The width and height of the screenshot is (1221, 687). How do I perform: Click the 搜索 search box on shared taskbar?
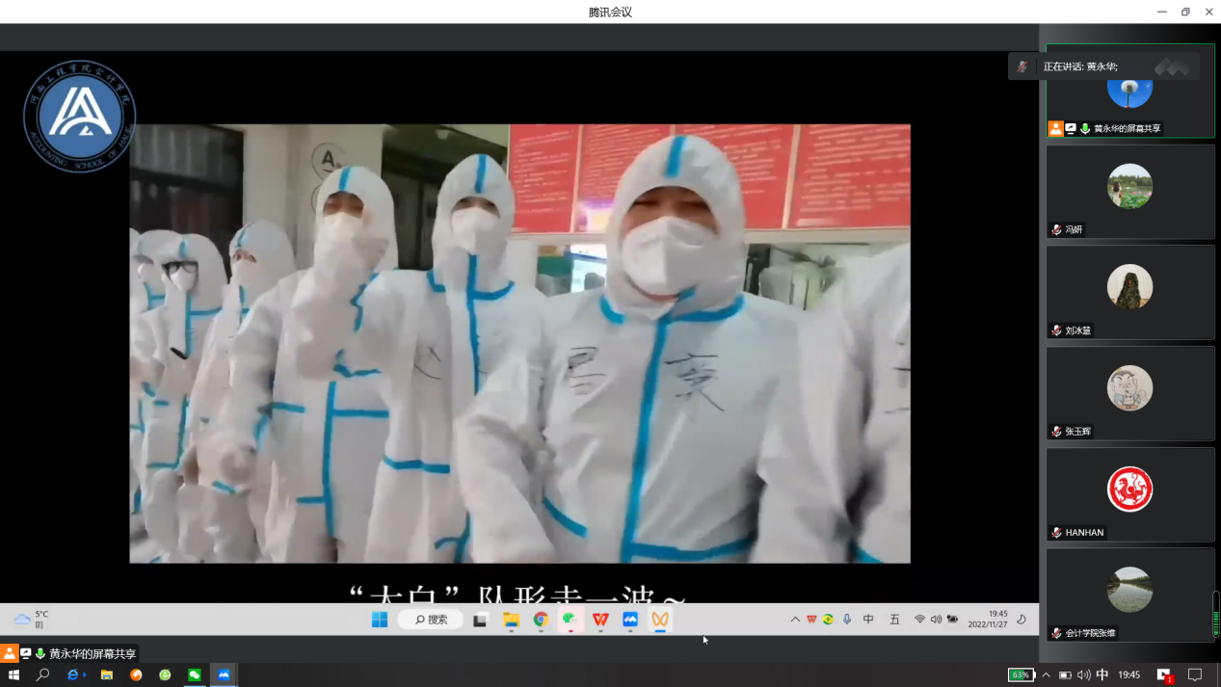(x=431, y=620)
